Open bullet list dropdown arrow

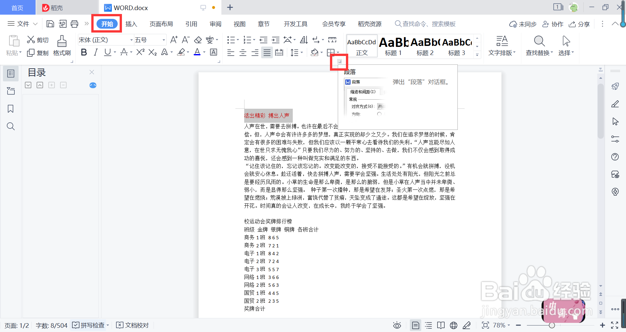point(238,40)
